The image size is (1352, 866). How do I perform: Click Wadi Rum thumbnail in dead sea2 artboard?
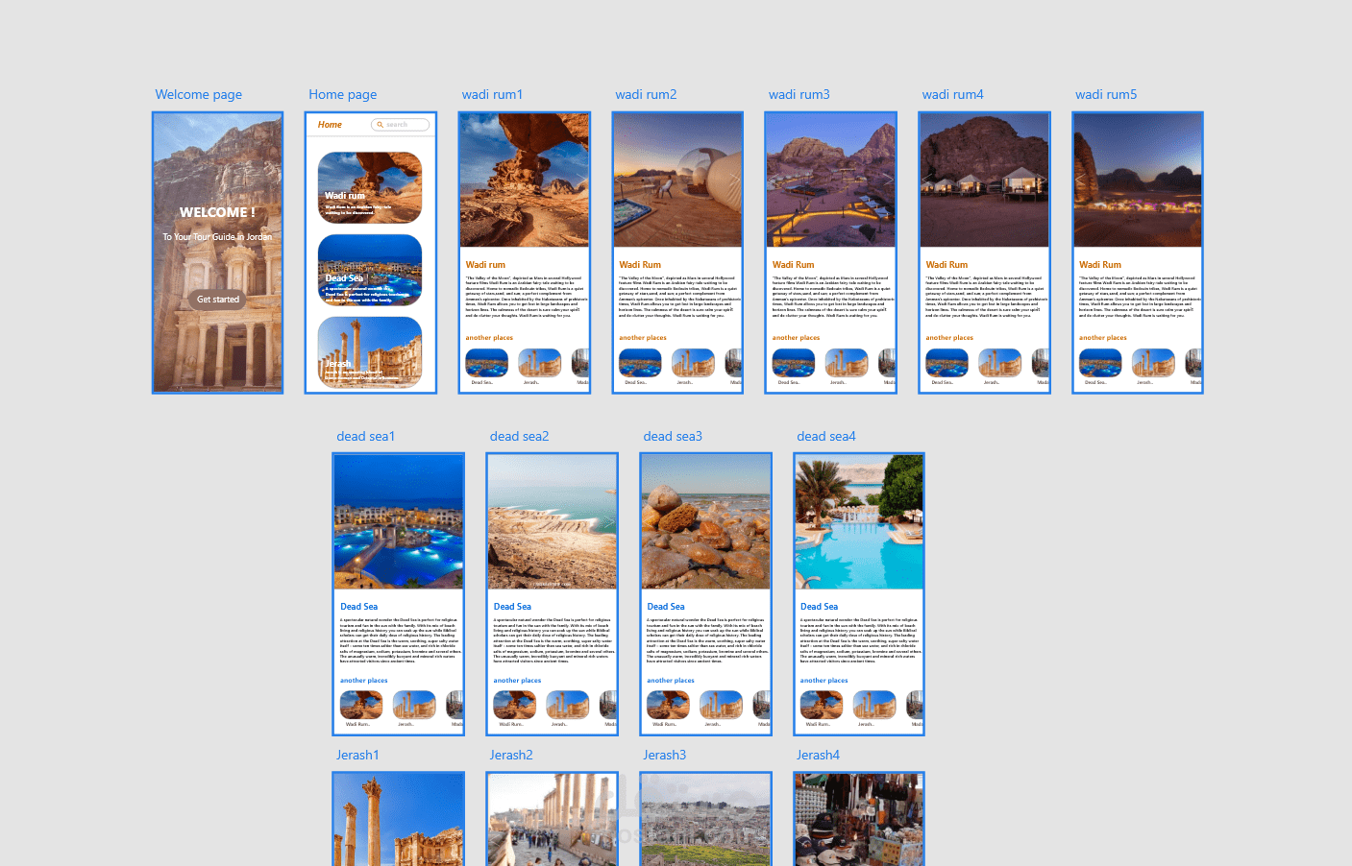pyautogui.click(x=515, y=705)
